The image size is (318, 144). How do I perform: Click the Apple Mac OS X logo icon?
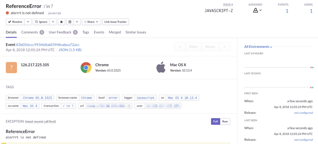tap(161, 68)
